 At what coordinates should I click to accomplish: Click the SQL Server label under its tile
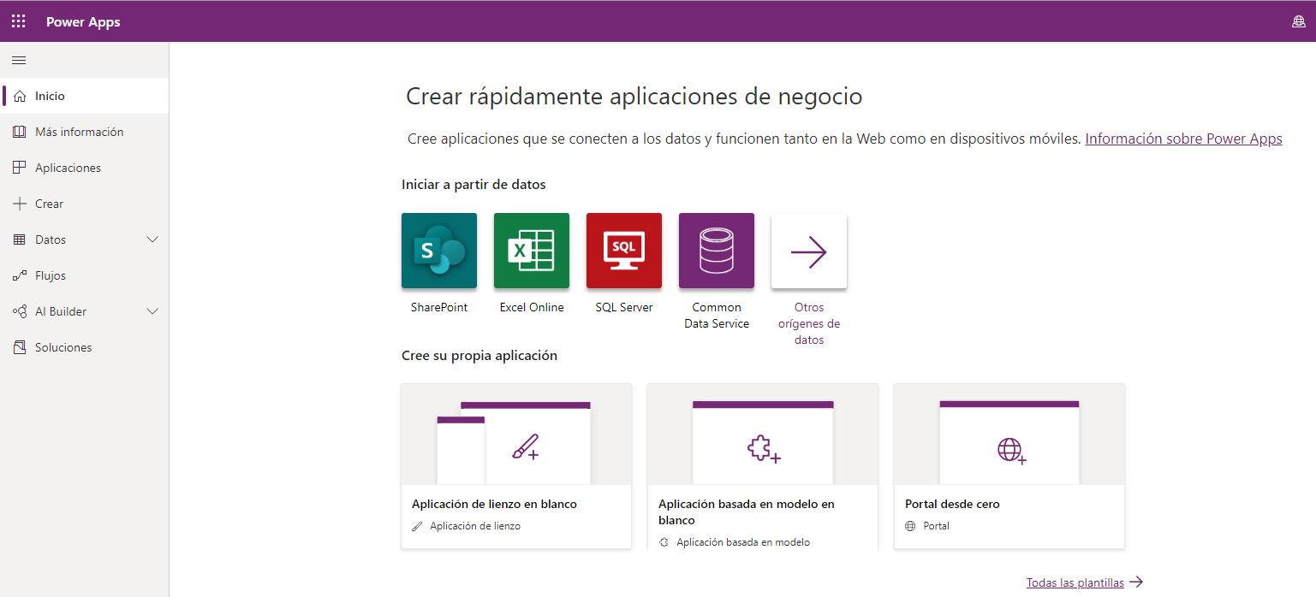(624, 307)
